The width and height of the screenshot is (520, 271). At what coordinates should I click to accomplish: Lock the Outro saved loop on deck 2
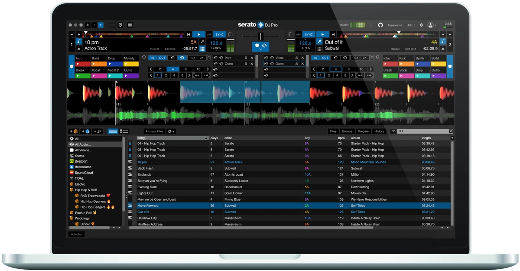[x=297, y=64]
